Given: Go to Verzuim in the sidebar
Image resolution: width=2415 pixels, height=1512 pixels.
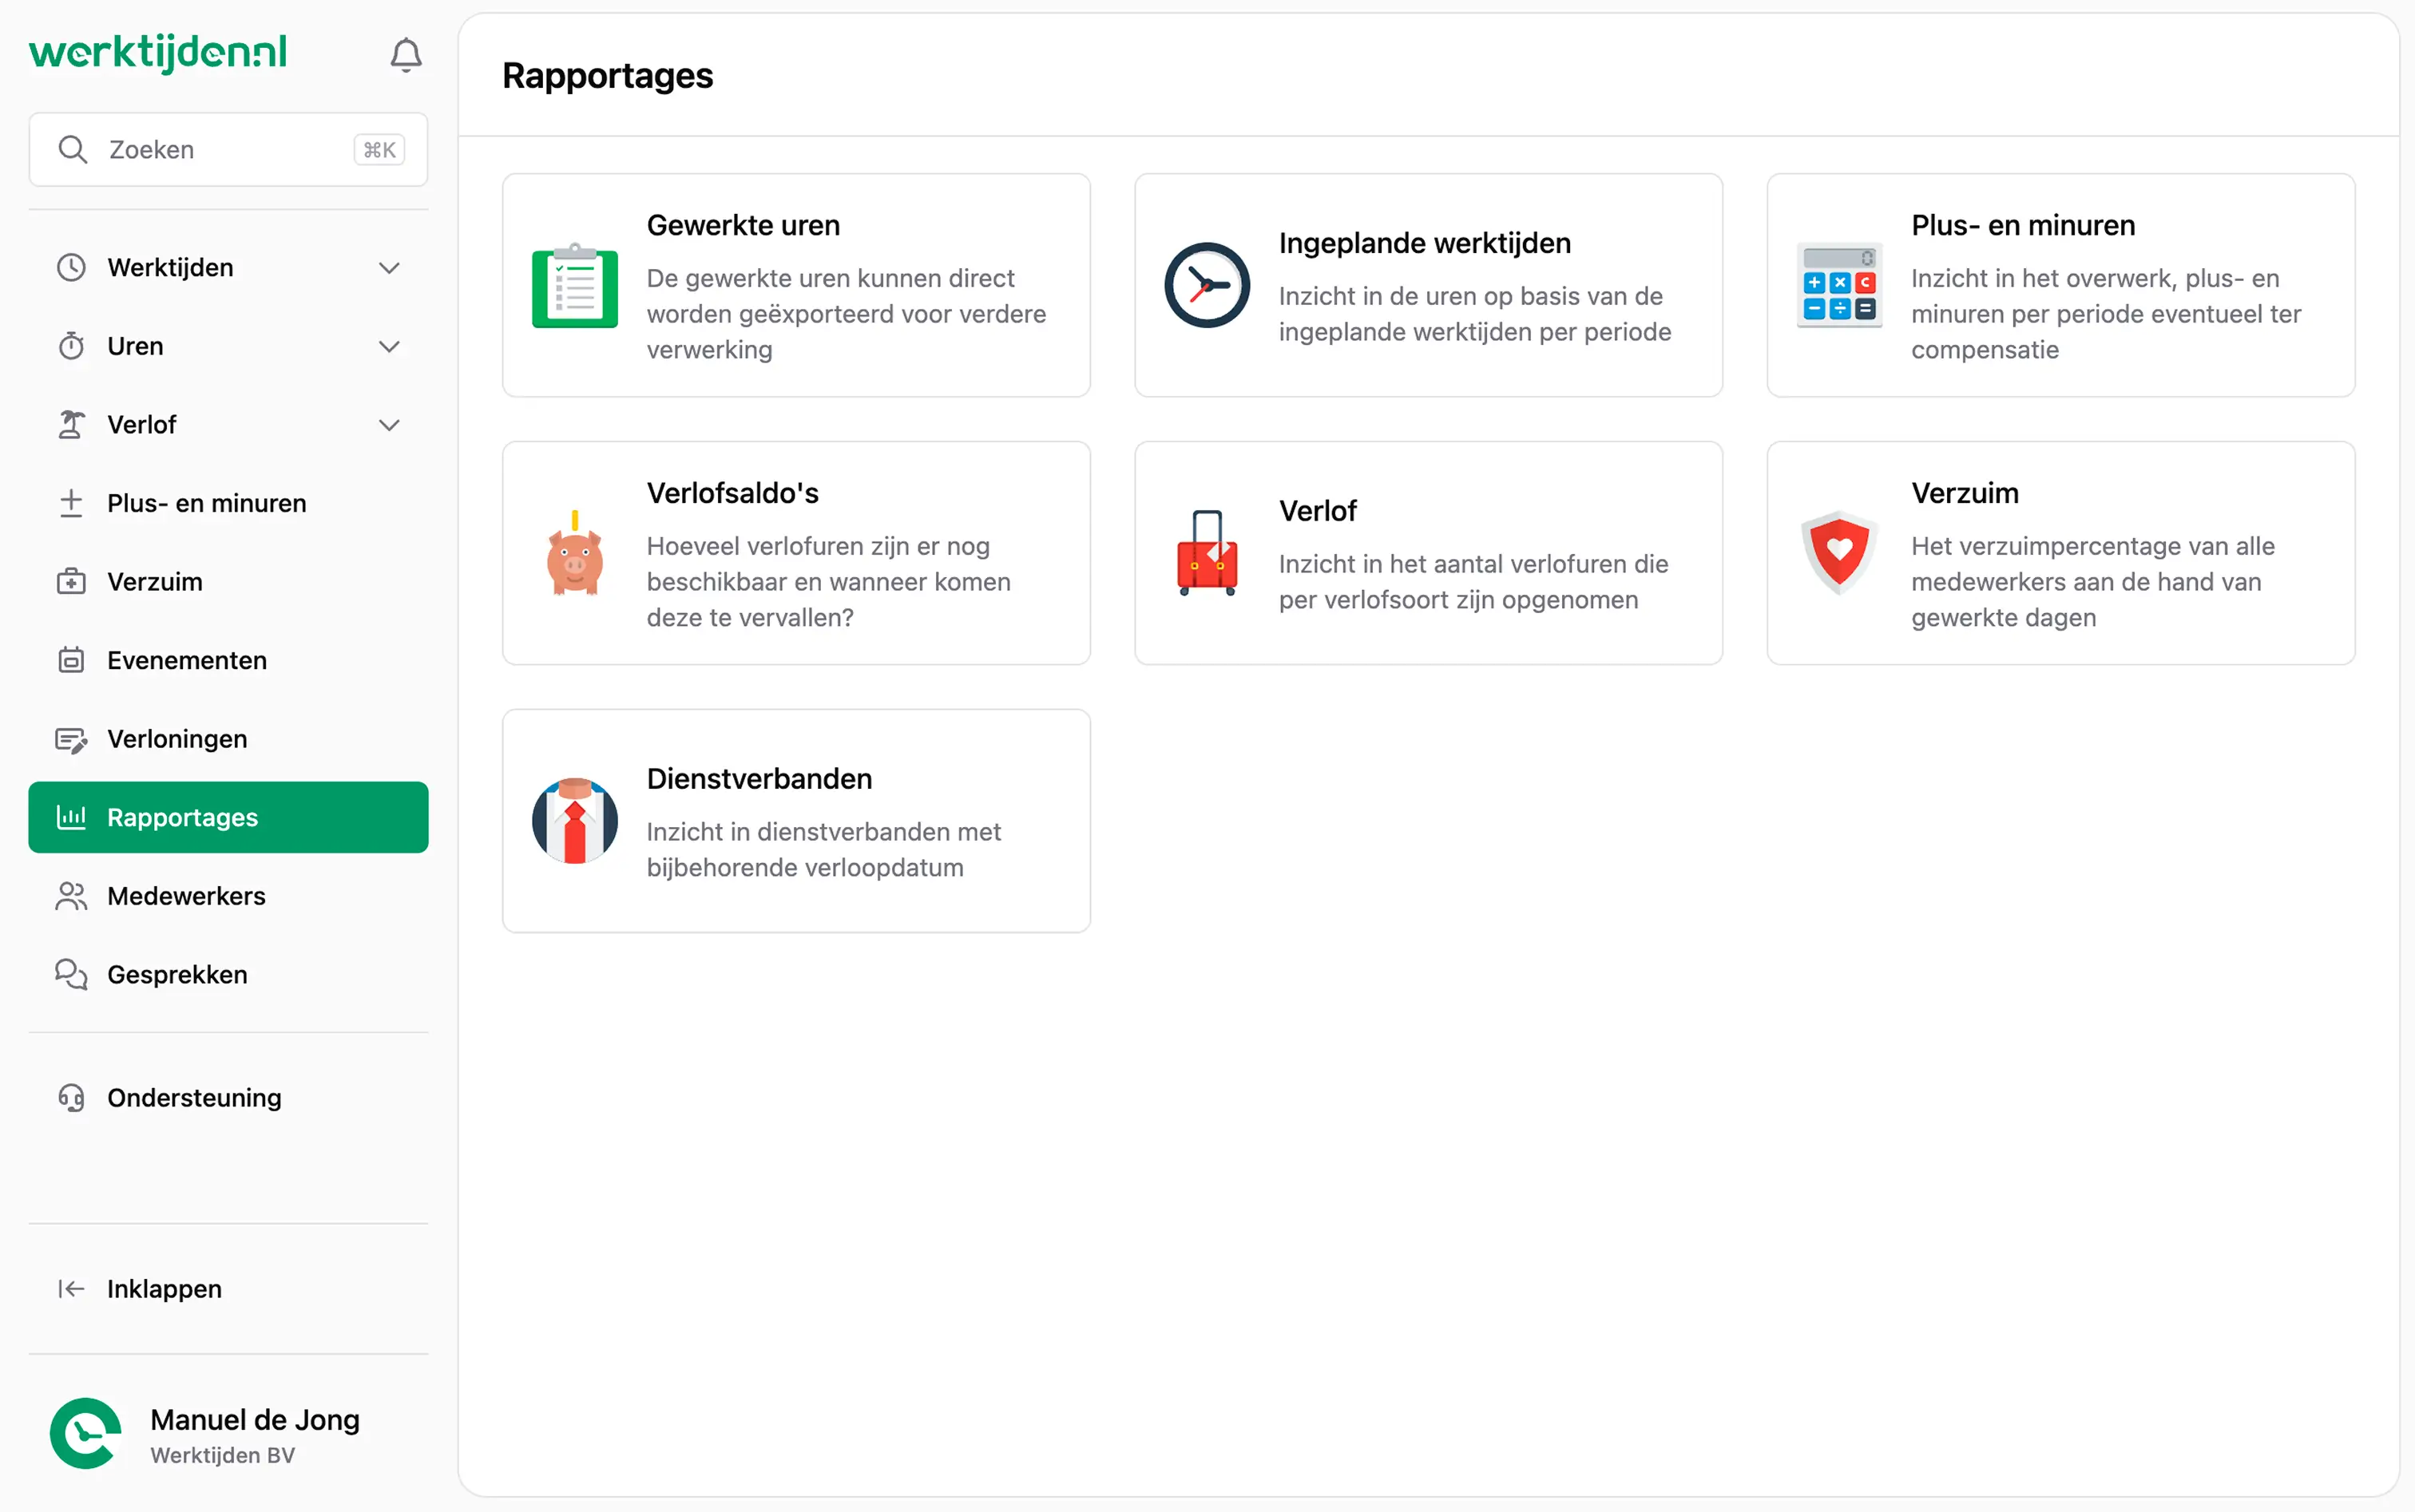Looking at the screenshot, I should 228,581.
